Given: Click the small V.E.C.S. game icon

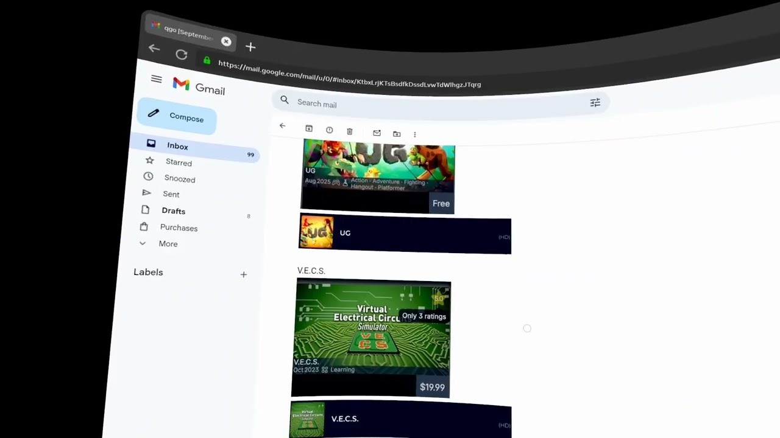Looking at the screenshot, I should coord(307,419).
